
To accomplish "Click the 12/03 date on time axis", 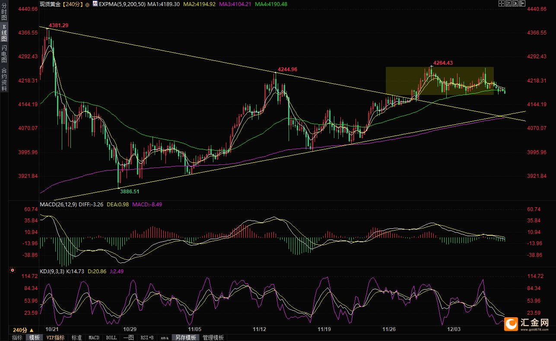I will click(x=454, y=329).
